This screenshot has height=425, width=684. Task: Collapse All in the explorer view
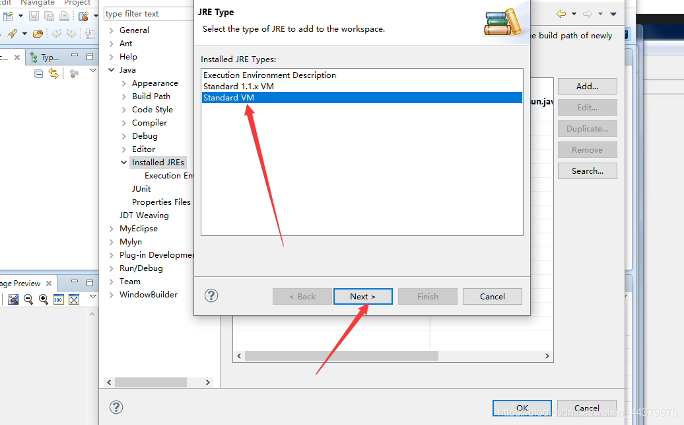[39, 73]
